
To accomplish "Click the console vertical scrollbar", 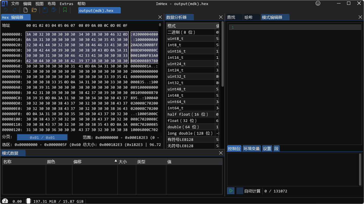I will 360,169.
